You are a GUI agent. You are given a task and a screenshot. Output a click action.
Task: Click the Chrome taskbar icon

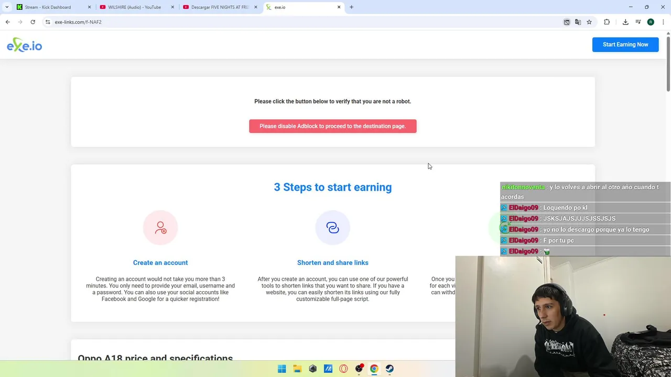pos(374,369)
